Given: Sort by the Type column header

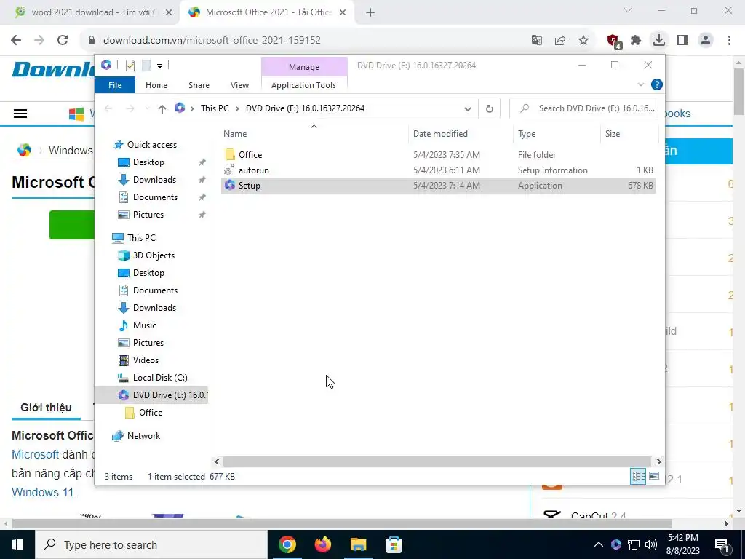Looking at the screenshot, I should [x=557, y=134].
